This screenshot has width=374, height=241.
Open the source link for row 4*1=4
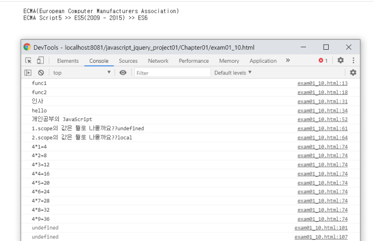point(323,147)
